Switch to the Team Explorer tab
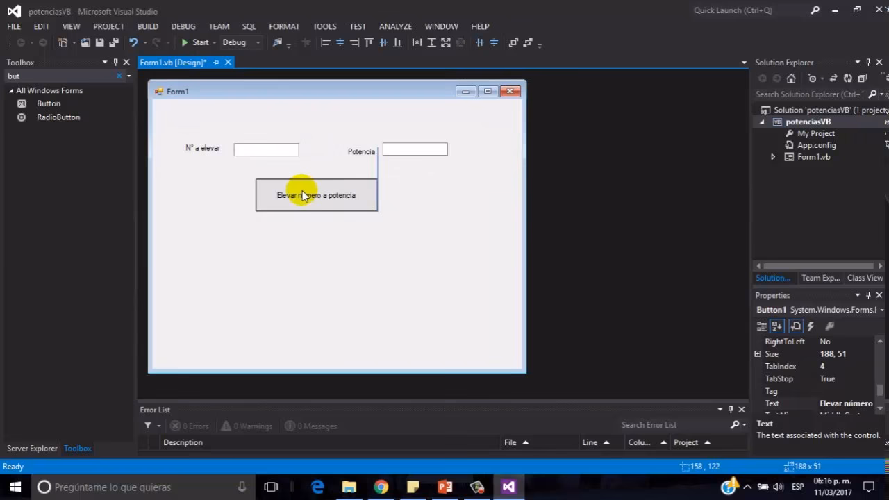Screen dimensions: 889x500 820,278
